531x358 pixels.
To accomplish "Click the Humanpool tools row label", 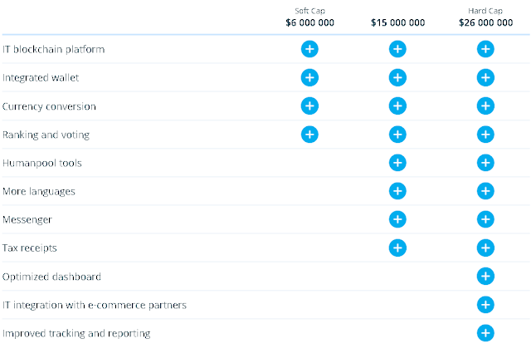I will (x=42, y=163).
